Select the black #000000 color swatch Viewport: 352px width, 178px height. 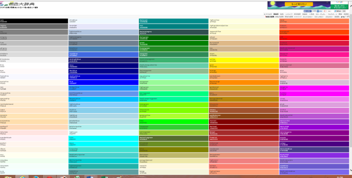click(x=33, y=21)
